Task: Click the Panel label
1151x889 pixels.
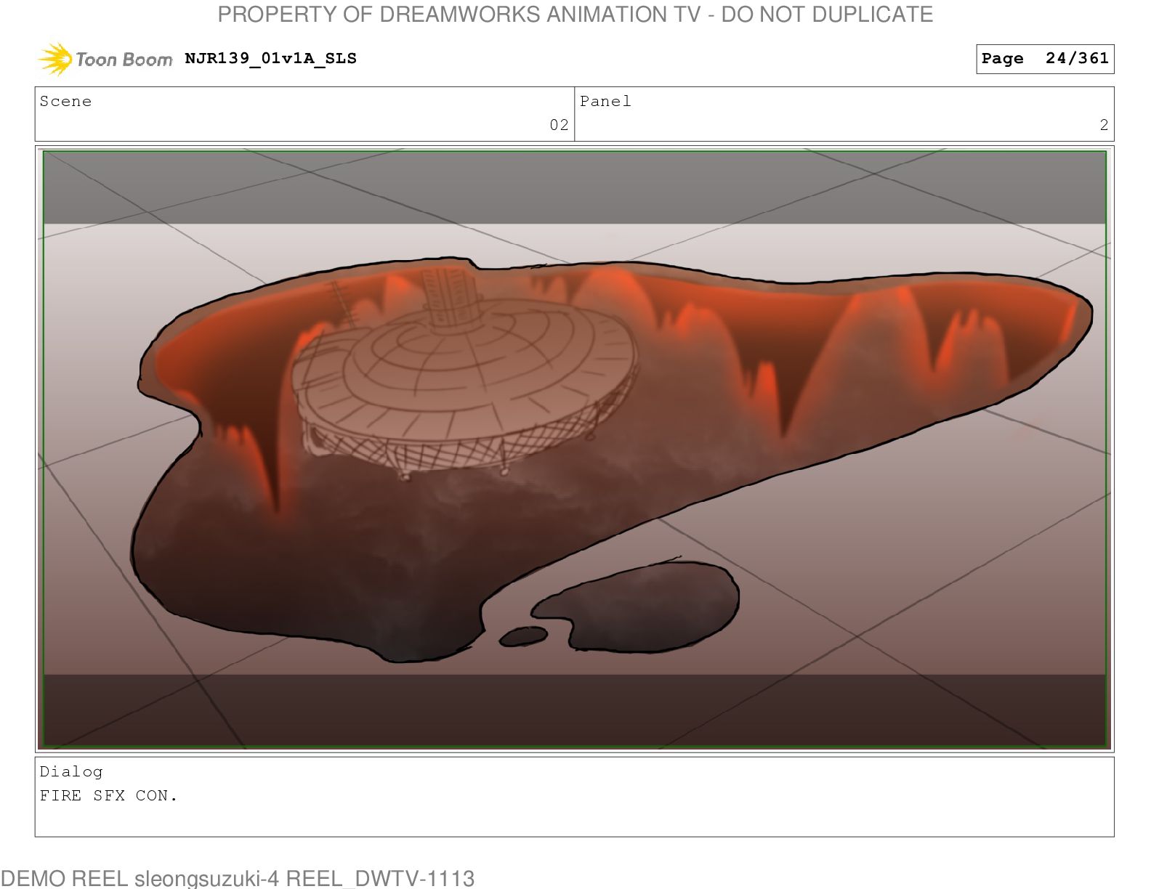Action: 605,102
